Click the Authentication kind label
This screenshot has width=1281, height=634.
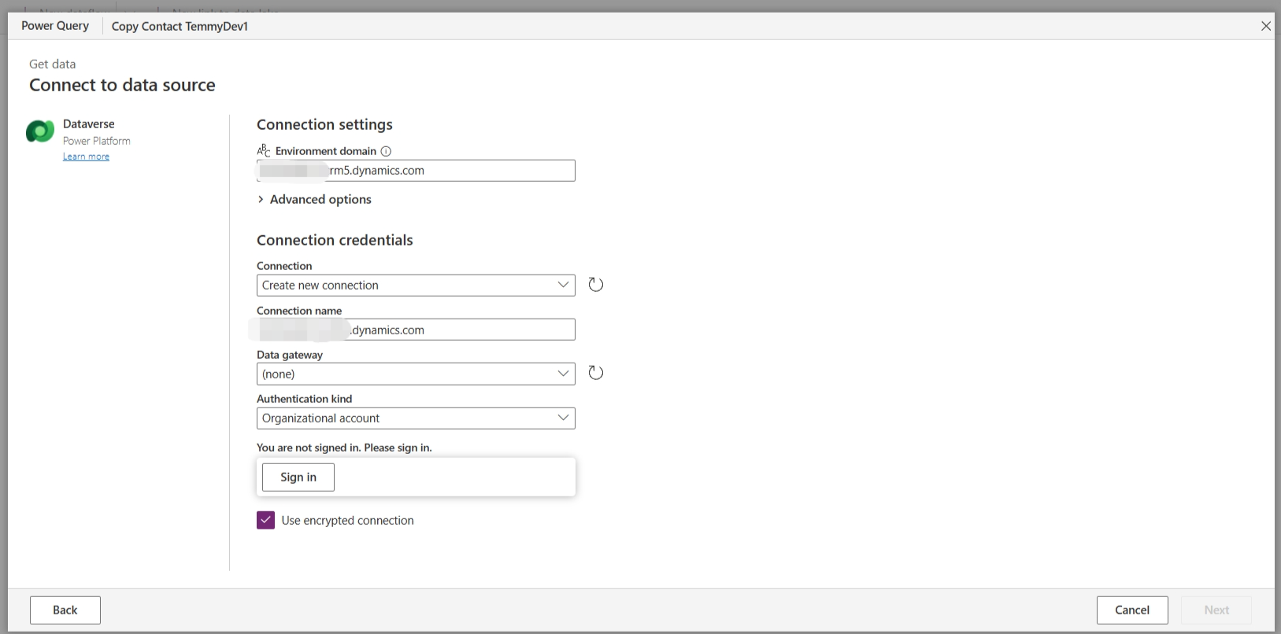(304, 399)
